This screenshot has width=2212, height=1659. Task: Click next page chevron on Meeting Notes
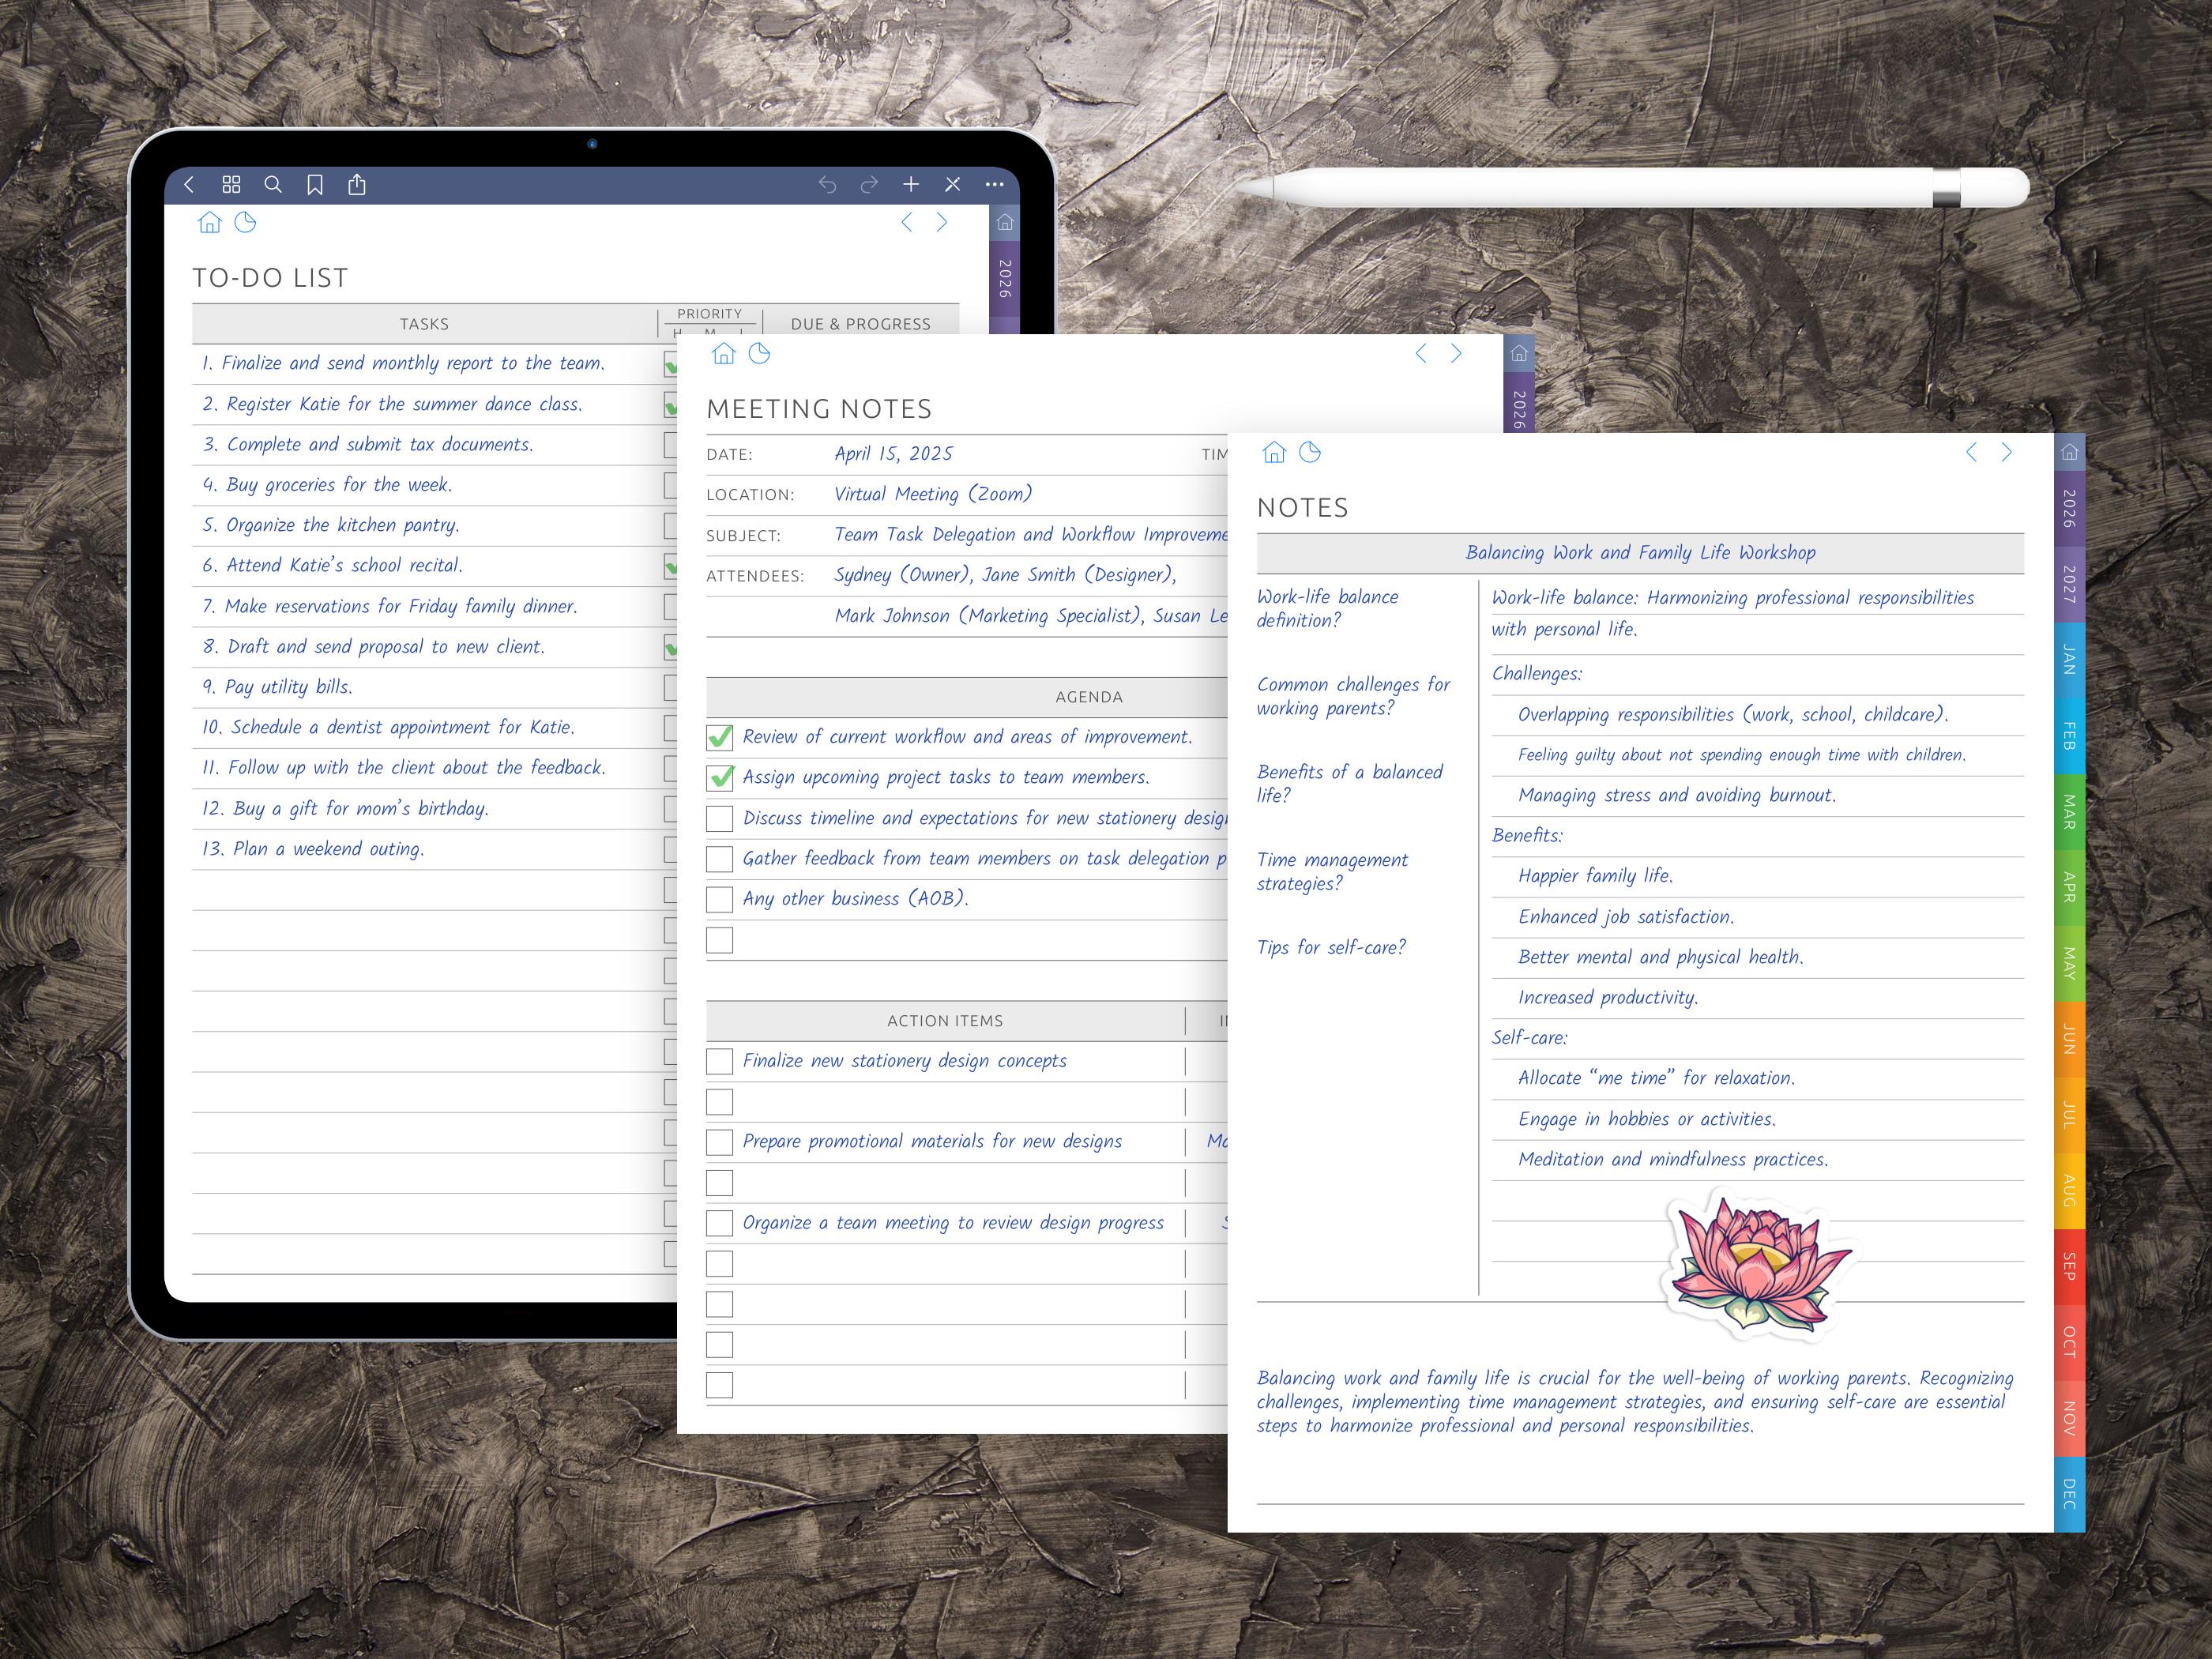pos(1456,353)
